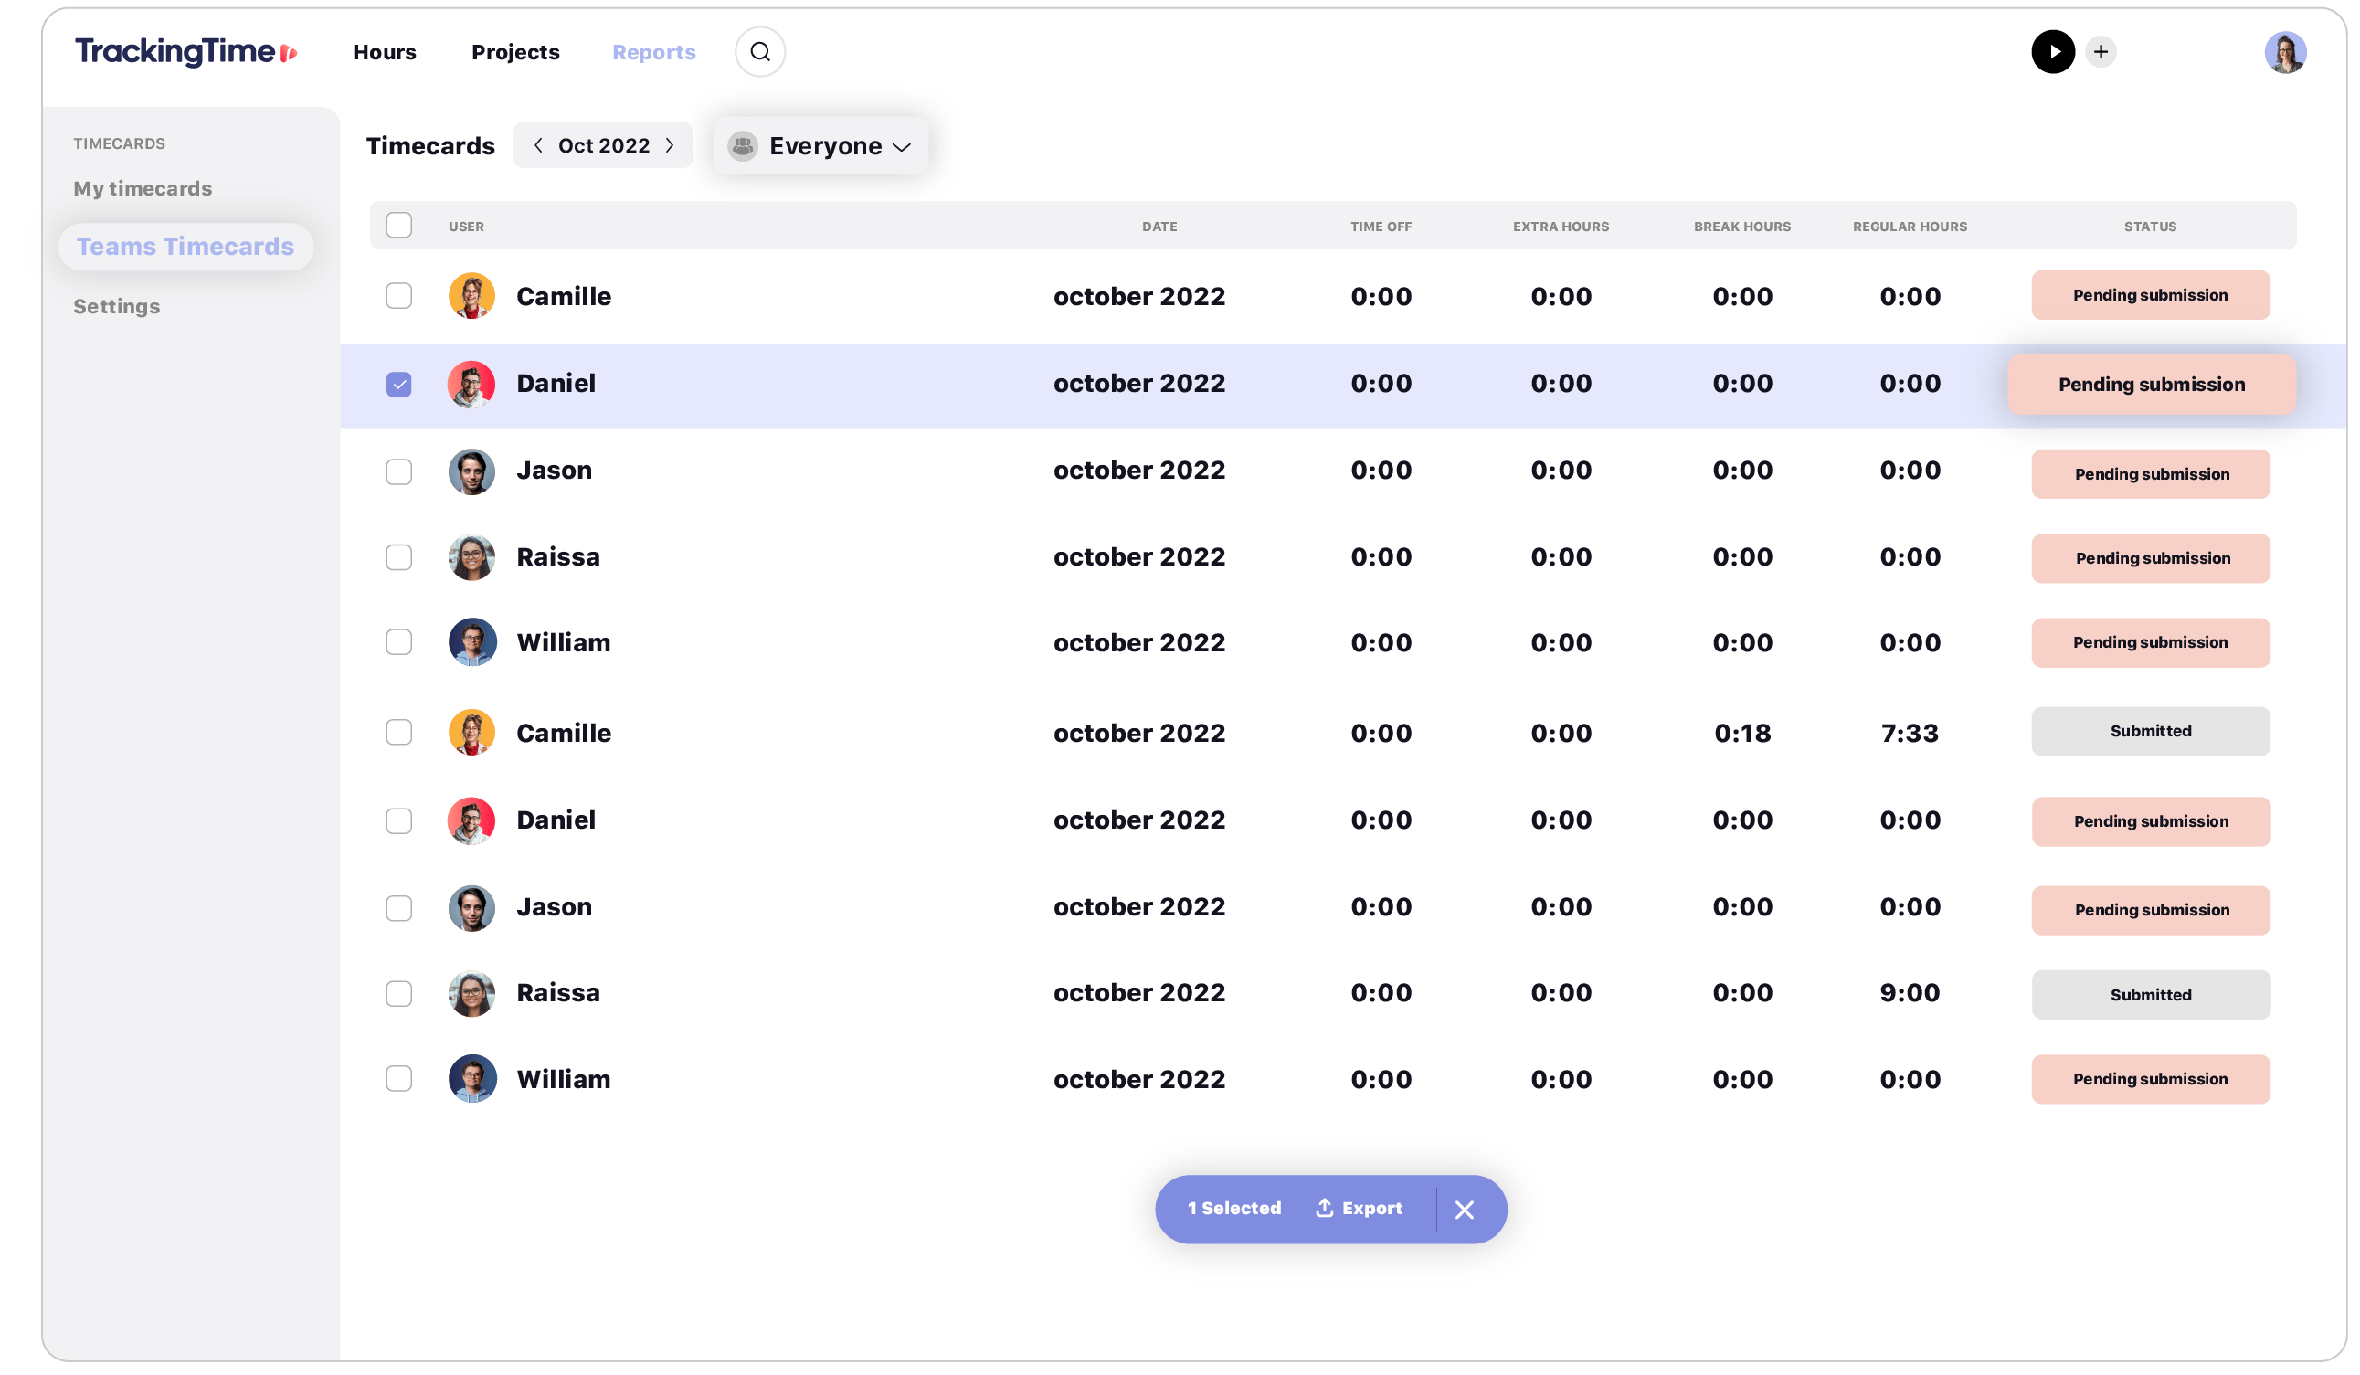Expand the Everyone team filter dropdown
Screen dimensions: 2360x1375
tap(820, 145)
